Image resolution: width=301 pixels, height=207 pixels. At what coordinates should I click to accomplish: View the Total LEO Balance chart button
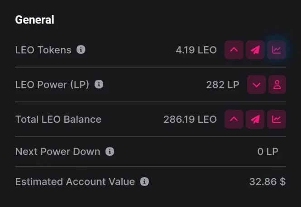pyautogui.click(x=277, y=119)
